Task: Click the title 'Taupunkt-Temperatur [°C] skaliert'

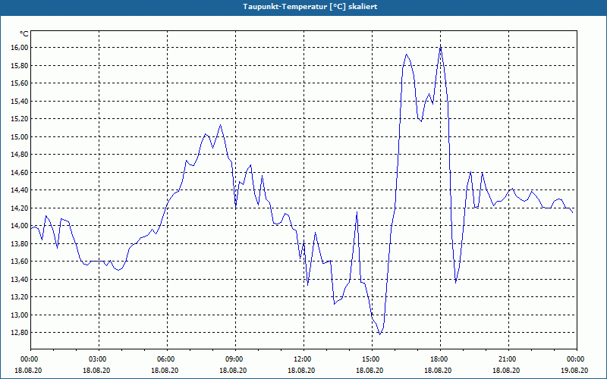Action: point(310,7)
